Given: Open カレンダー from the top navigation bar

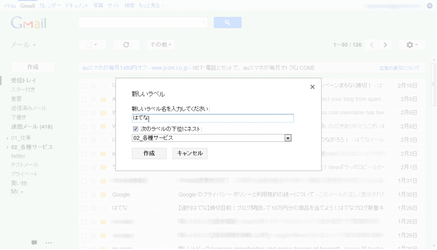Looking at the screenshot, I should [x=49, y=6].
